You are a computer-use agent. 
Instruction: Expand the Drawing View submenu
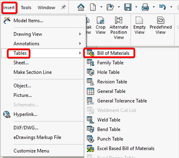click(43, 34)
